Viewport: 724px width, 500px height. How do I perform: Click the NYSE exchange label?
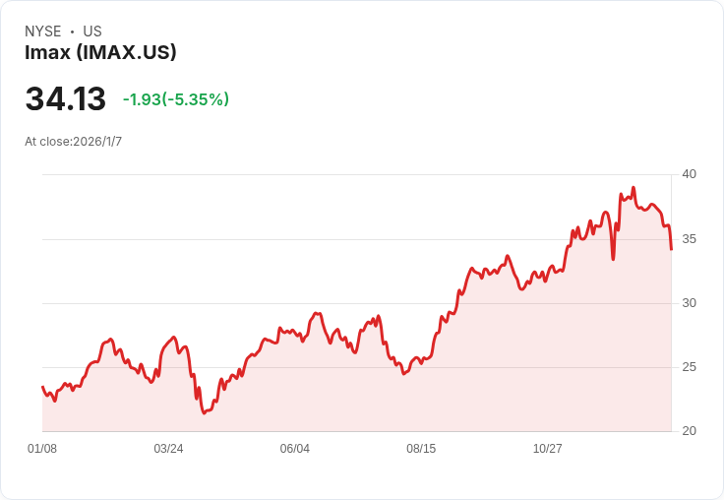click(43, 31)
